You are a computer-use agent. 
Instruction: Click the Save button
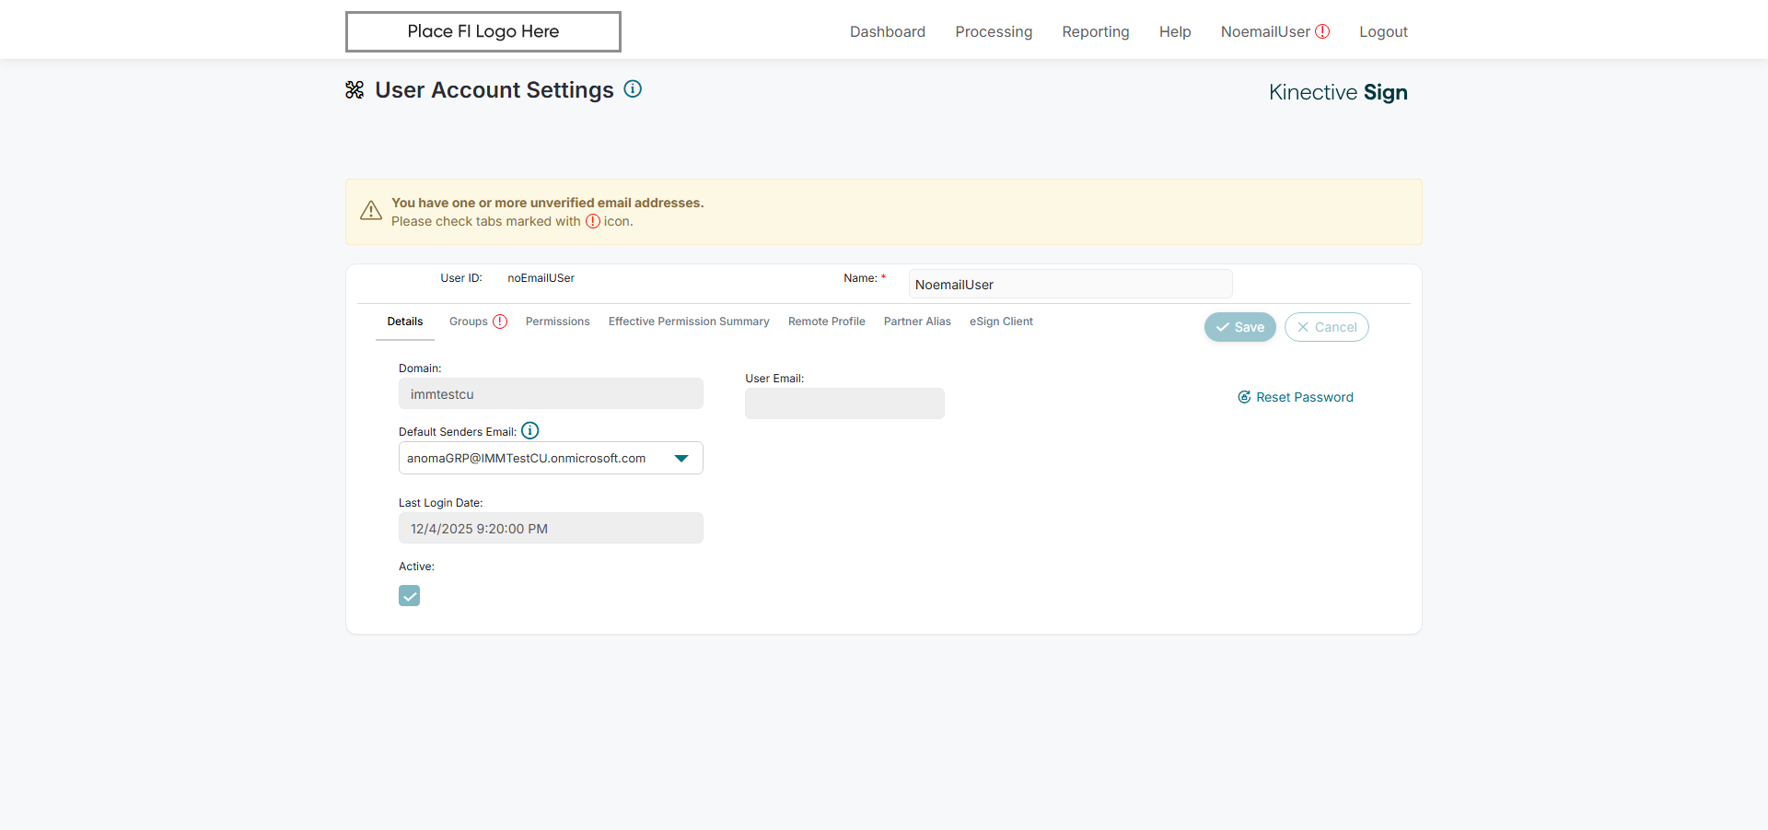[1240, 327]
